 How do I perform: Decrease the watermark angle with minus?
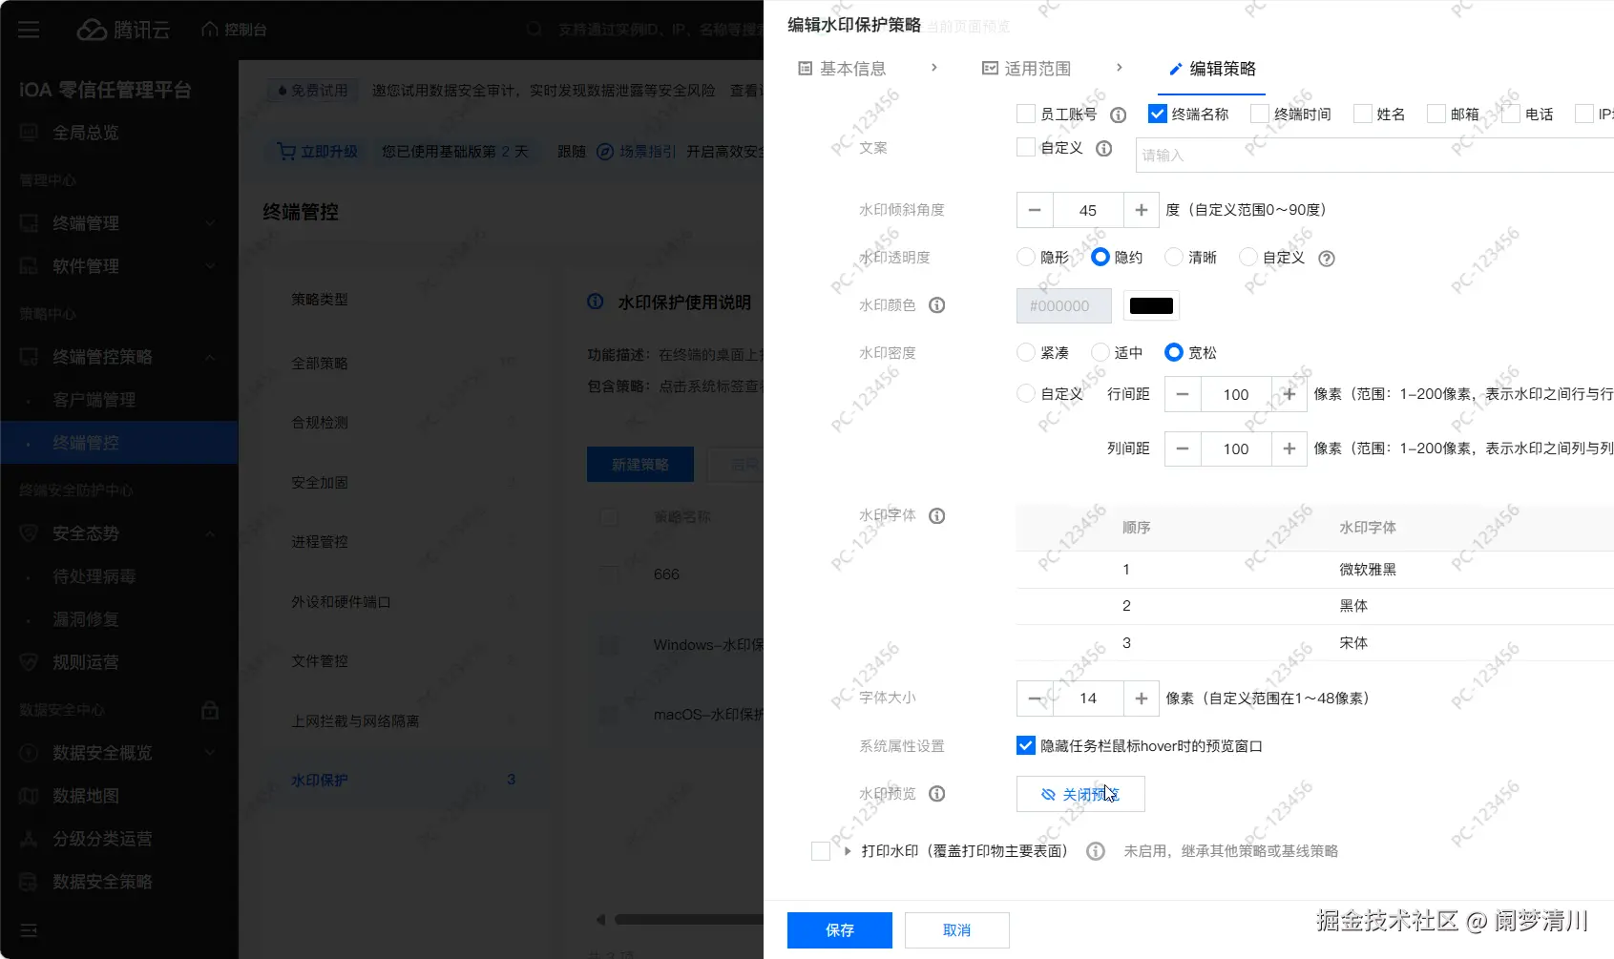(x=1035, y=210)
